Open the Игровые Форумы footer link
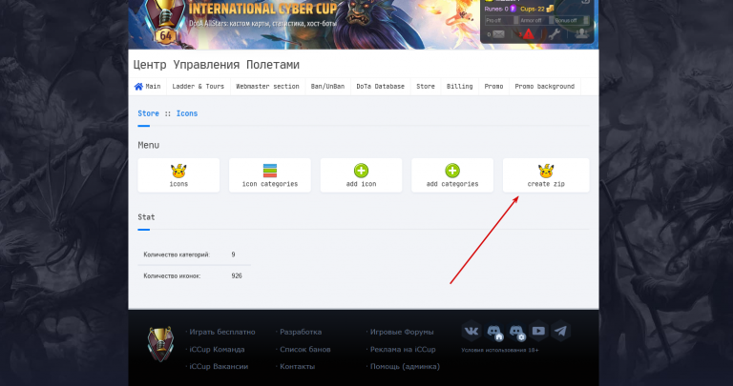The width and height of the screenshot is (733, 386). point(402,332)
